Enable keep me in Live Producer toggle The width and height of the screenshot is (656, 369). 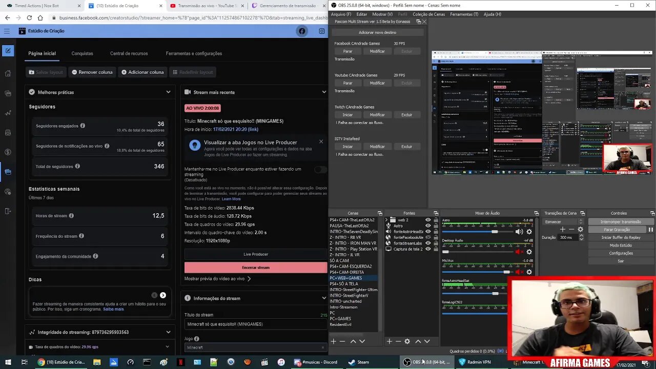coord(320,170)
